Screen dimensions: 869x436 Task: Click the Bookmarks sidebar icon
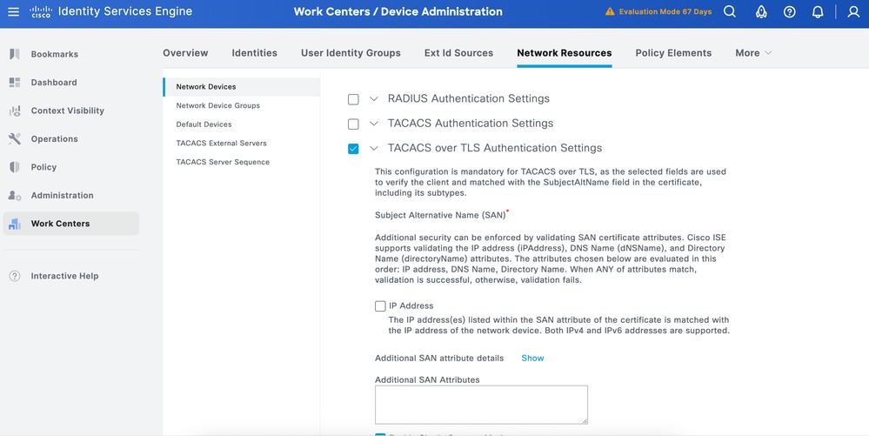15,54
